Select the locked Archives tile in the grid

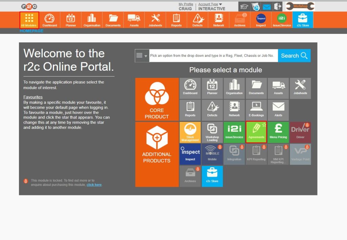tap(190, 176)
